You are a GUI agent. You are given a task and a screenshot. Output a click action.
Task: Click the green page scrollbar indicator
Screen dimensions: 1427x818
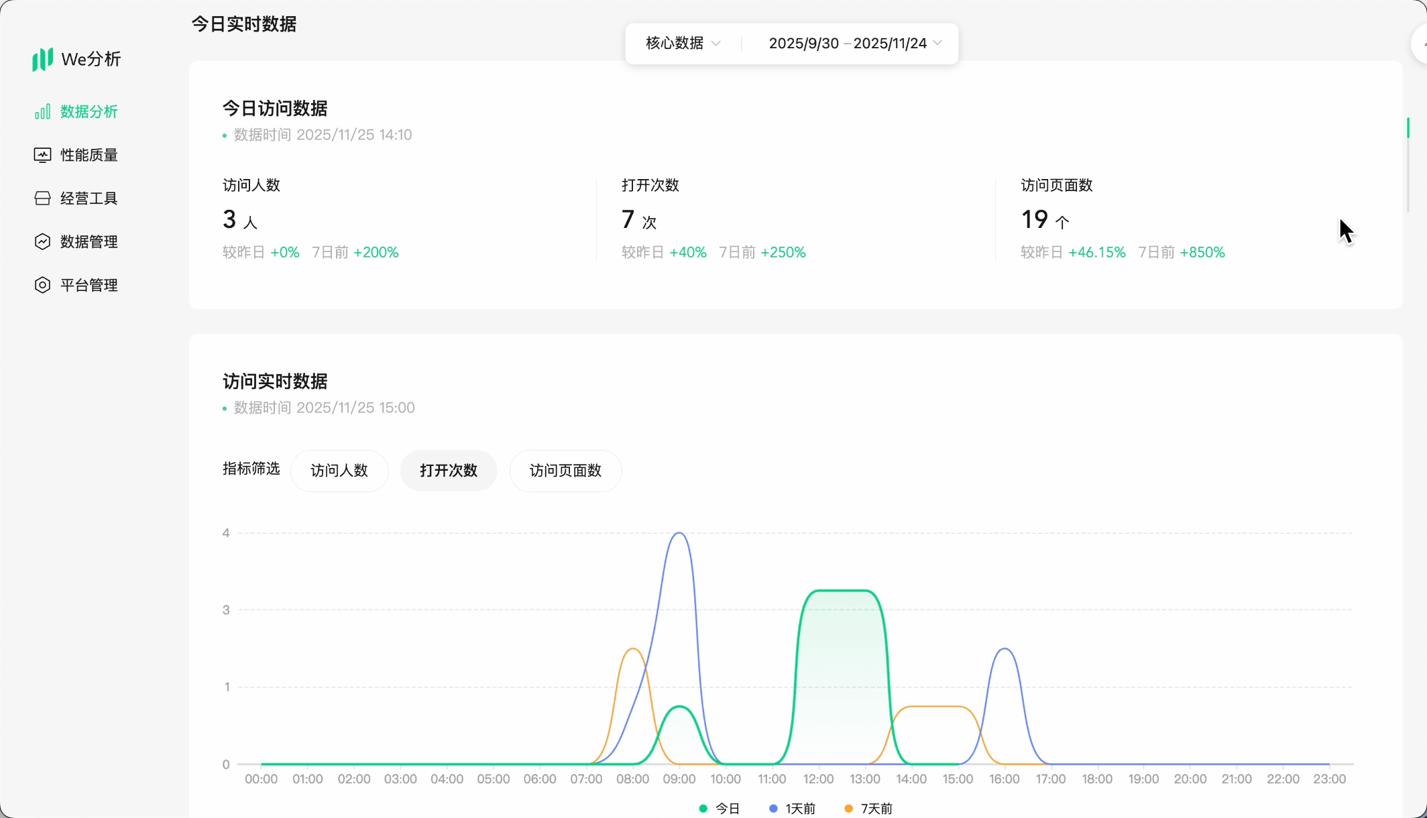pyautogui.click(x=1408, y=127)
